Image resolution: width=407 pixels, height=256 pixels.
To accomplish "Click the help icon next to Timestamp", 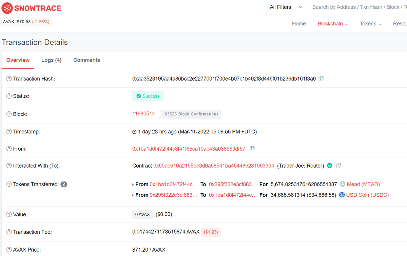I will 9,132.
